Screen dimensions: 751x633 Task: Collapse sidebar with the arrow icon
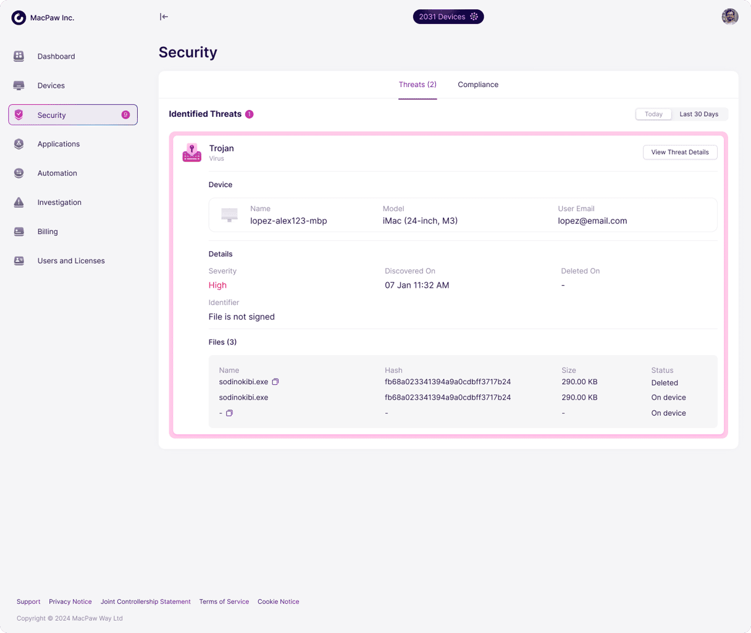tap(164, 17)
